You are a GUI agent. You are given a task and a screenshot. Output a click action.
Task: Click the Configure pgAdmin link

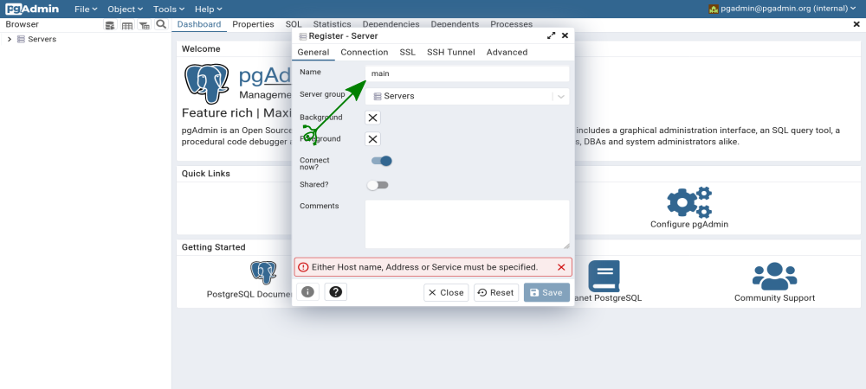689,224
